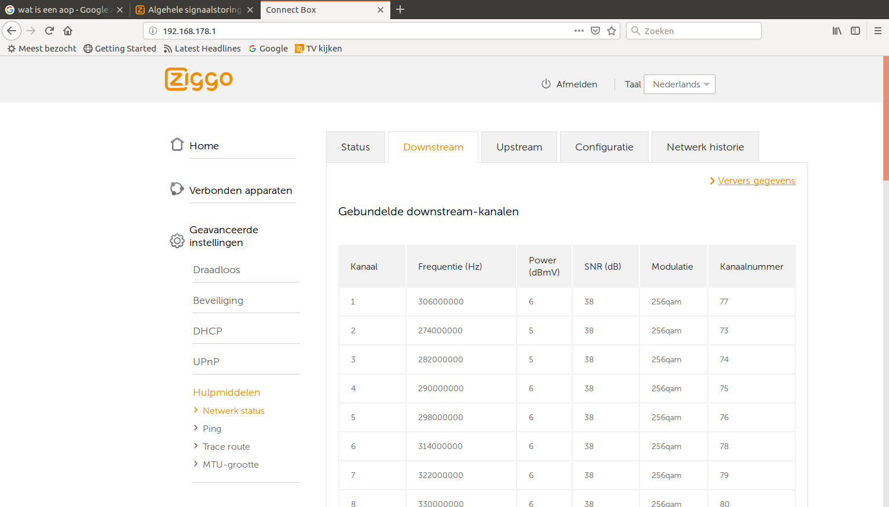Screen dimensions: 889x507
Task: Open the Ping tool link
Action: click(x=212, y=429)
